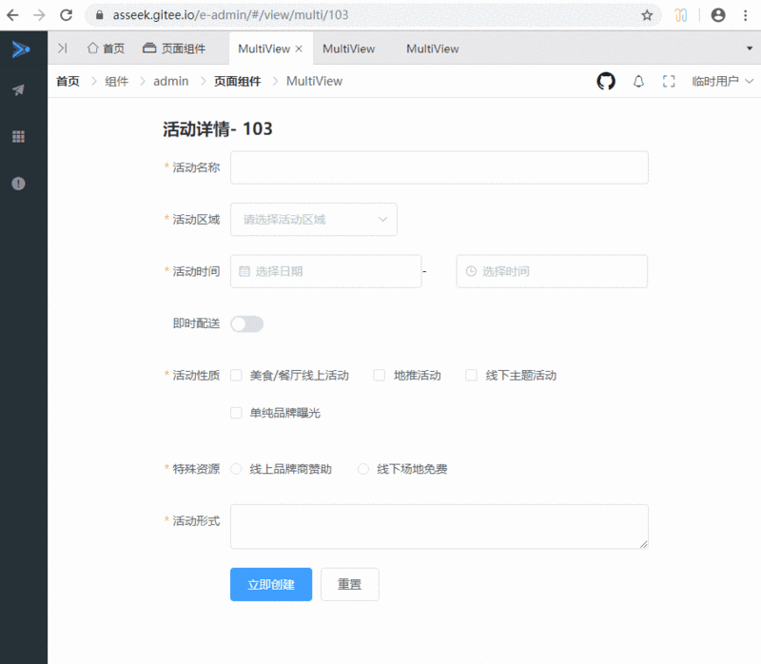Click the browser back arrow
Image resolution: width=761 pixels, height=664 pixels.
tap(13, 15)
